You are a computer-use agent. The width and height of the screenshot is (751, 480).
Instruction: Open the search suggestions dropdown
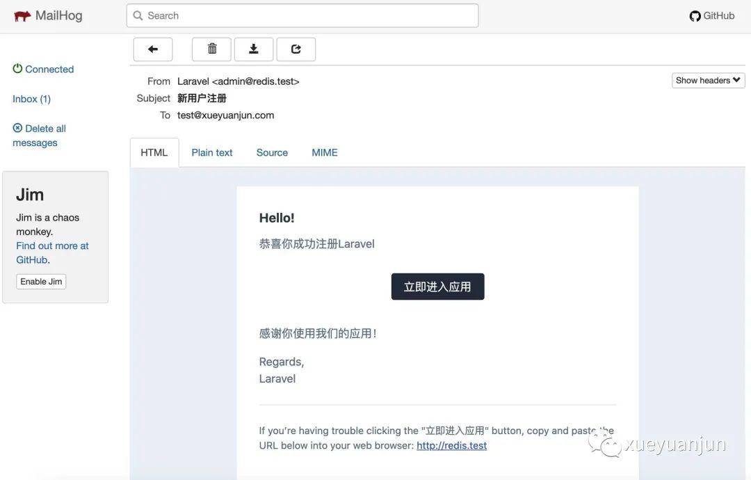tap(302, 15)
